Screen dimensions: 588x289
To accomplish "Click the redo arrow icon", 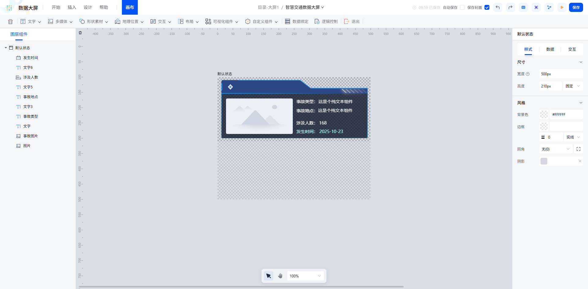I will point(511,7).
